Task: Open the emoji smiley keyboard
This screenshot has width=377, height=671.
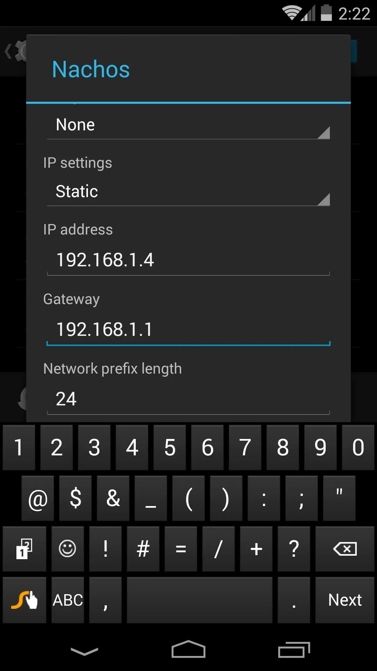Action: 67,549
